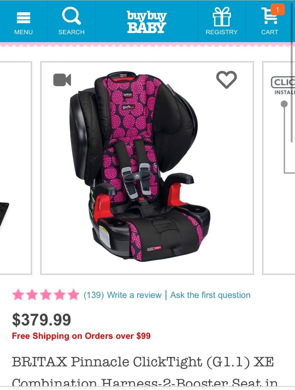Image resolution: width=295 pixels, height=390 pixels.
Task: View the previous product image on left
Action: [16, 168]
